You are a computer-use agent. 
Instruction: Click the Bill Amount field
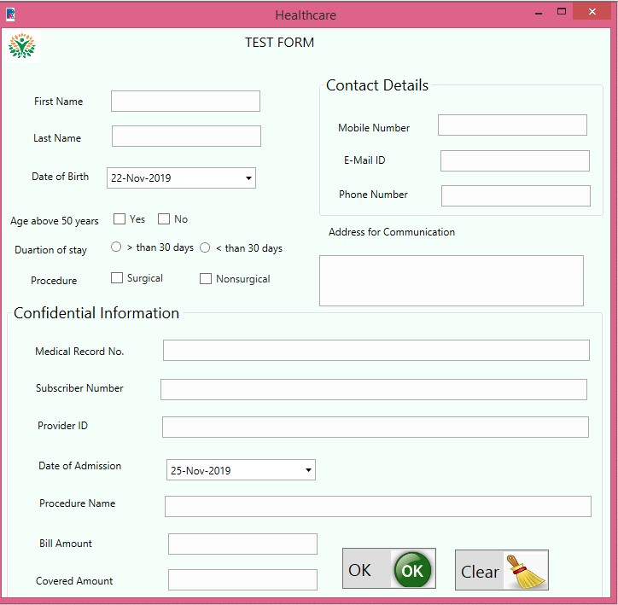pos(242,544)
